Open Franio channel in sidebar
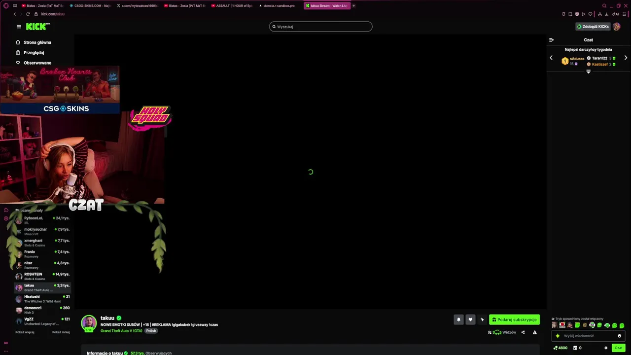Screen dimensions: 631x355 pyautogui.click(x=42, y=254)
